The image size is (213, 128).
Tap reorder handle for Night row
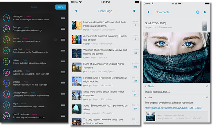63,105
